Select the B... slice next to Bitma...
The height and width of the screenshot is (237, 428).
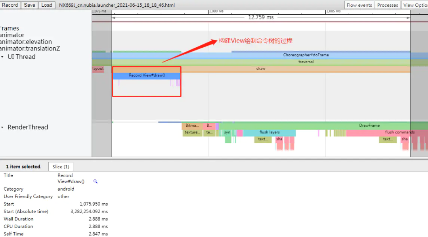pyautogui.click(x=209, y=125)
